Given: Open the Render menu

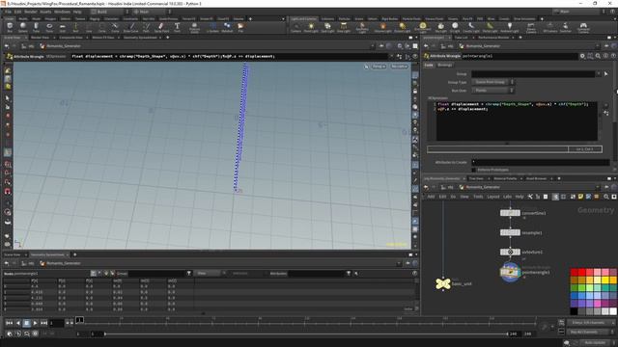Looking at the screenshot, I should tap(30, 12).
